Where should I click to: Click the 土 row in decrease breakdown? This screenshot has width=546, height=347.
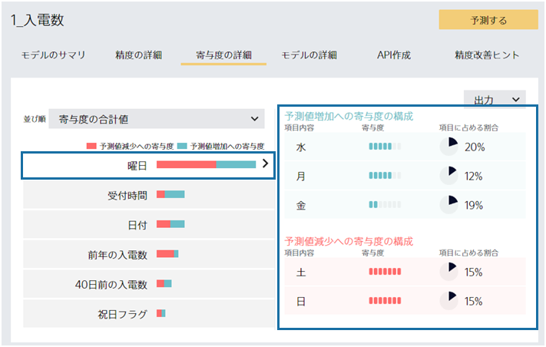(405, 271)
